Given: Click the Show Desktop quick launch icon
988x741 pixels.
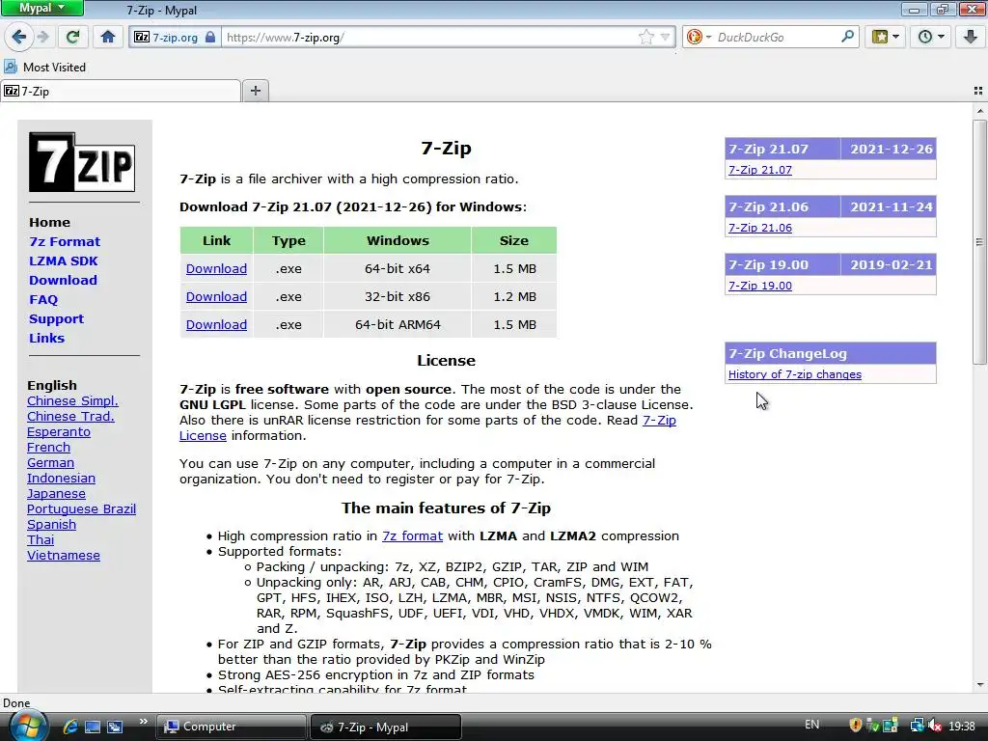Looking at the screenshot, I should pyautogui.click(x=93, y=727).
